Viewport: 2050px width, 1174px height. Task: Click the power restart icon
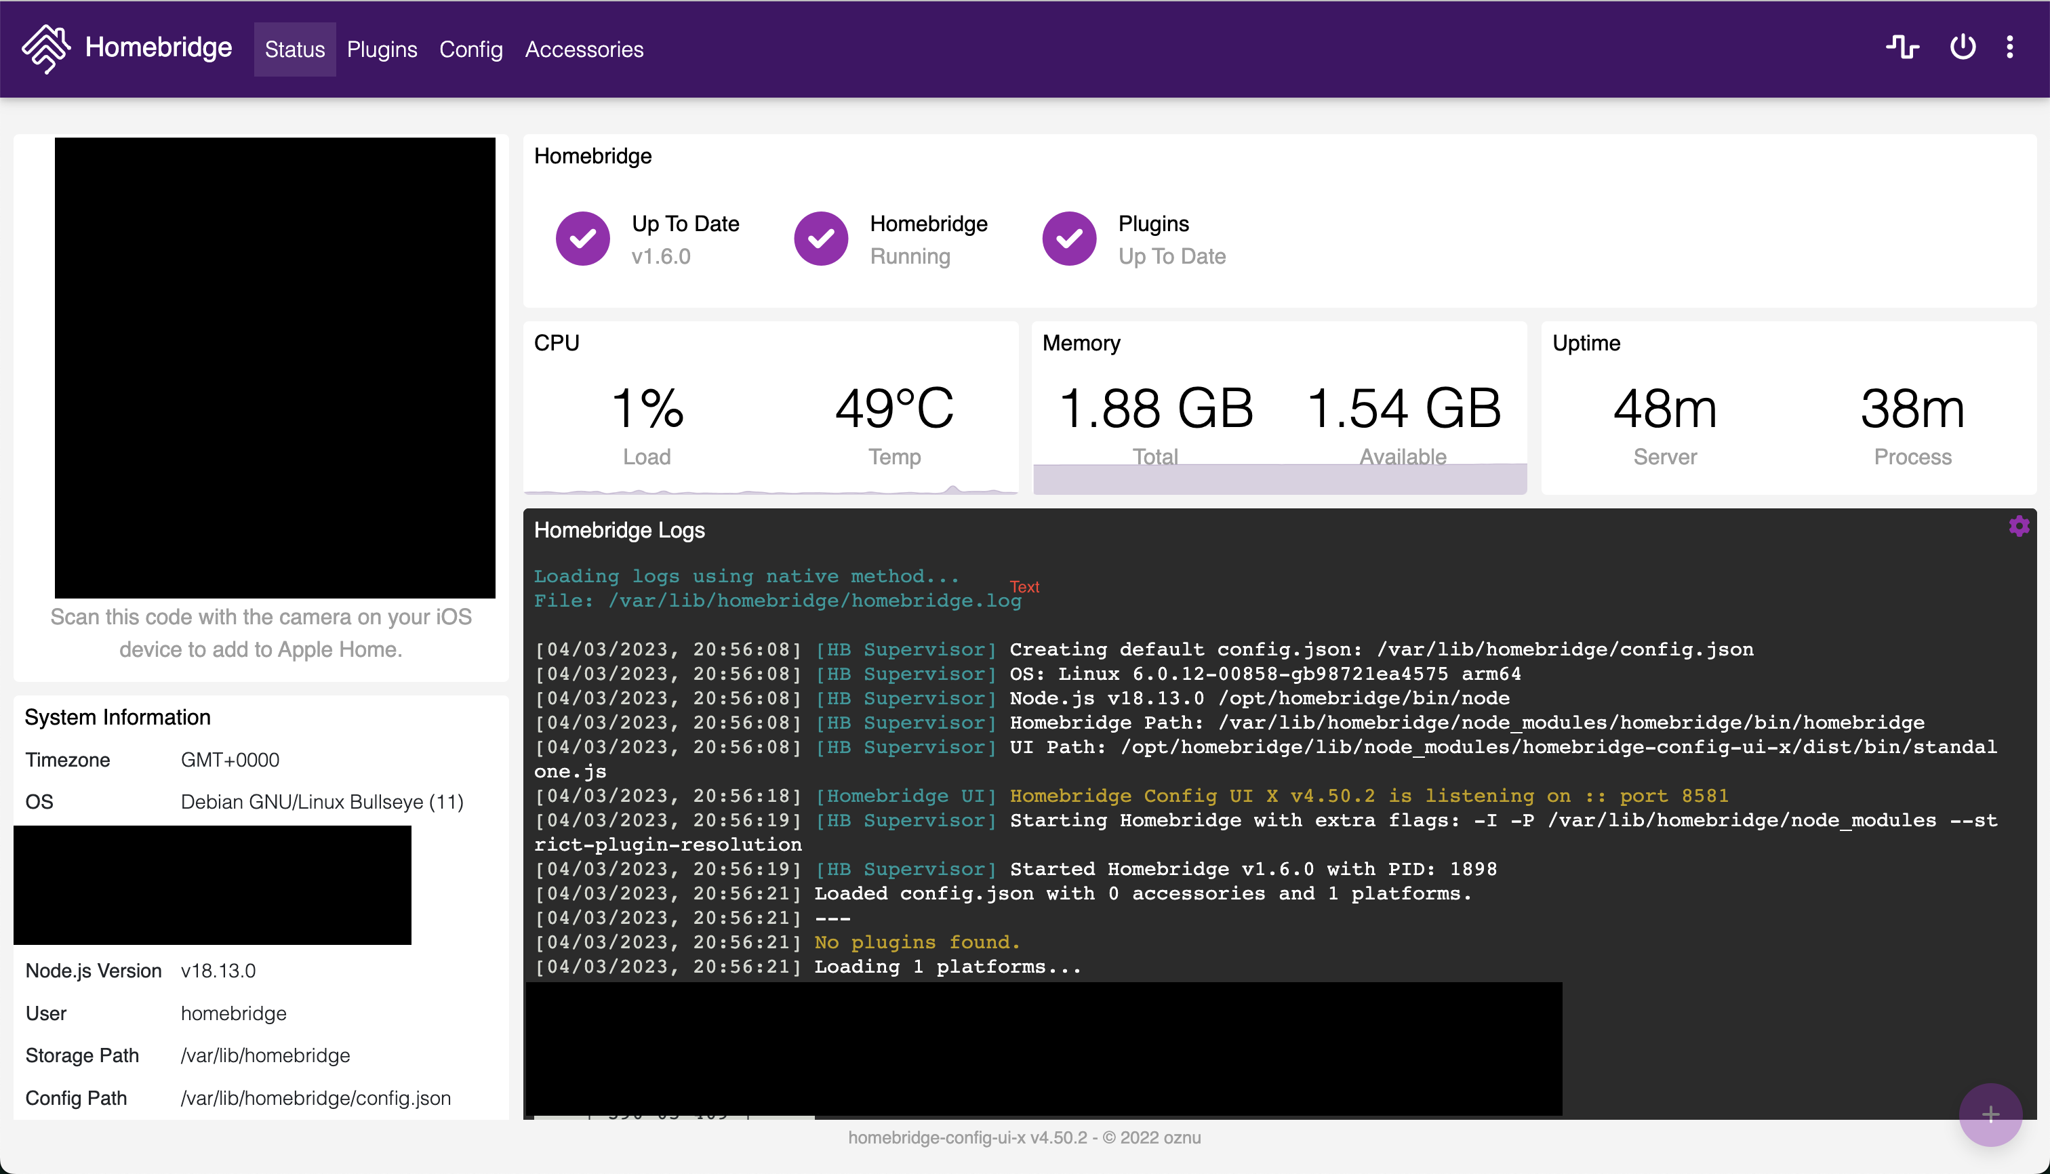click(x=1962, y=47)
